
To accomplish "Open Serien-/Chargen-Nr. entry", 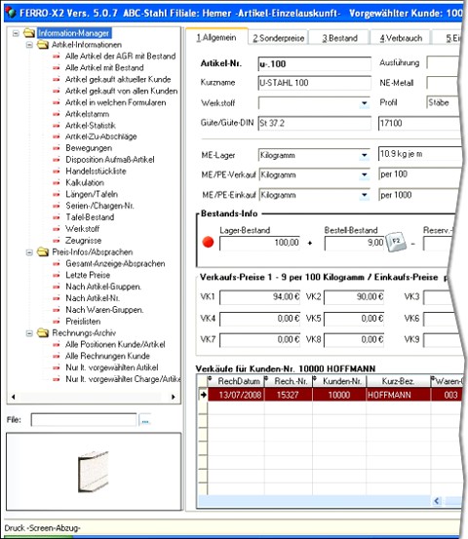I will [99, 206].
